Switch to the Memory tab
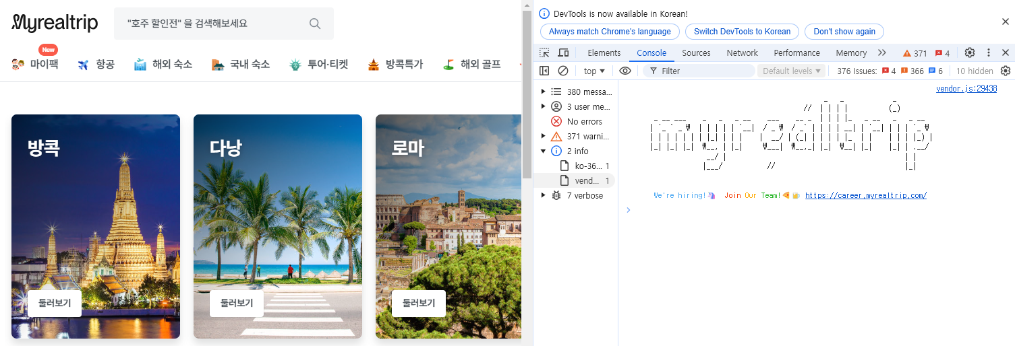 coord(851,53)
